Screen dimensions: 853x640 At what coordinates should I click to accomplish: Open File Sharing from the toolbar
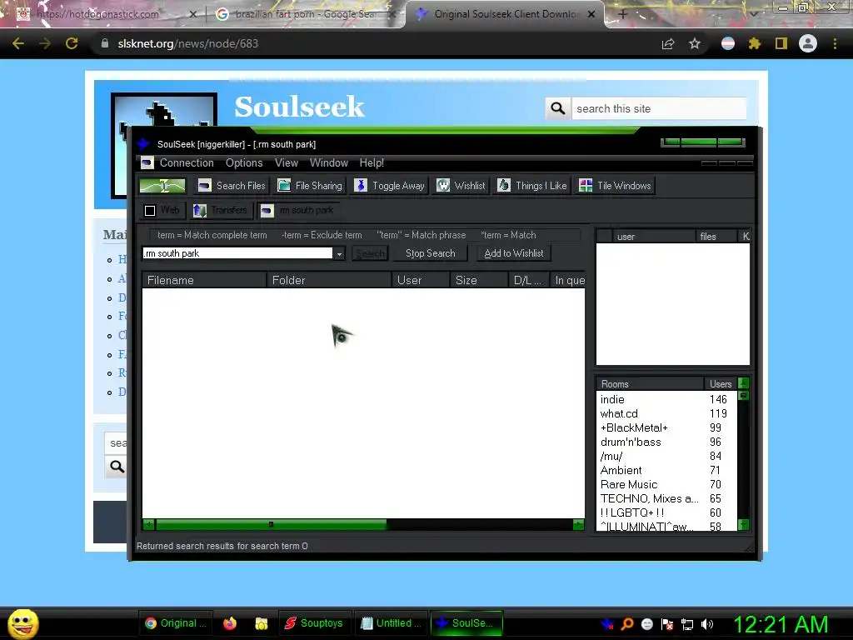pos(310,186)
